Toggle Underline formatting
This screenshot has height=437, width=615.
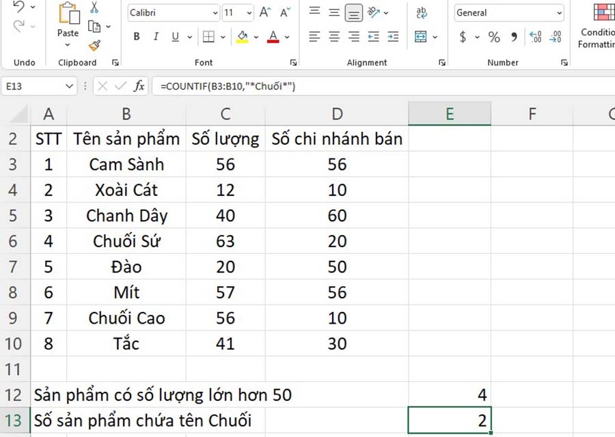click(176, 37)
